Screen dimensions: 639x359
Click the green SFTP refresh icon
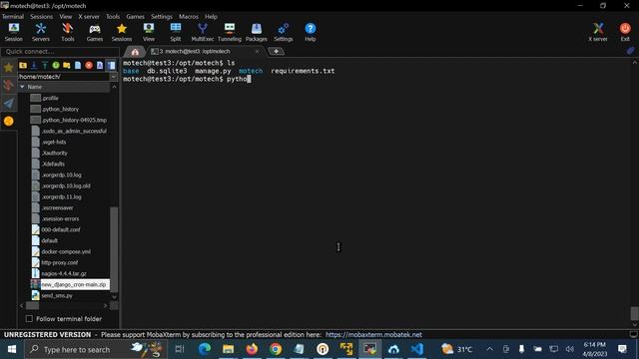[x=56, y=65]
